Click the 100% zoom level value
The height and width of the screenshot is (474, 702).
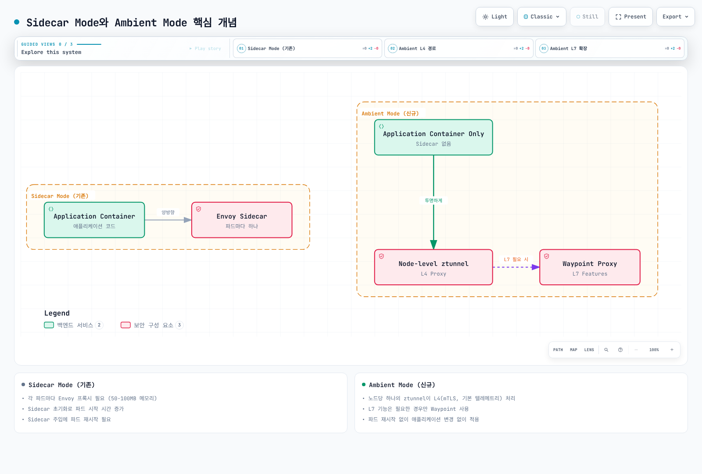[x=654, y=350]
